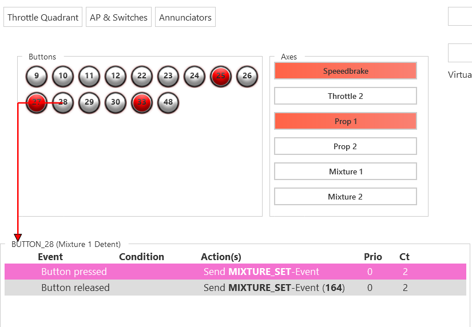The width and height of the screenshot is (472, 327).
Task: Switch to AP & Switches tab
Action: click(x=119, y=17)
